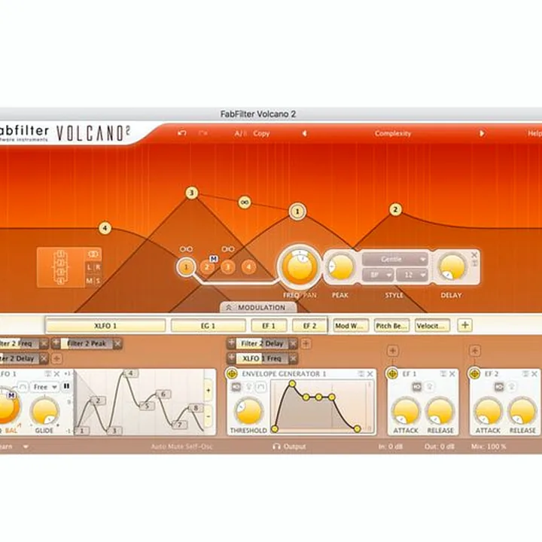Image resolution: width=542 pixels, height=542 pixels.
Task: Remove XLFO step with minus button
Action: pyautogui.click(x=209, y=416)
